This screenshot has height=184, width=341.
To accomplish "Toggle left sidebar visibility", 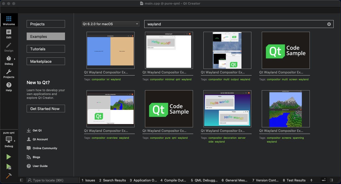I will [x=21, y=180].
